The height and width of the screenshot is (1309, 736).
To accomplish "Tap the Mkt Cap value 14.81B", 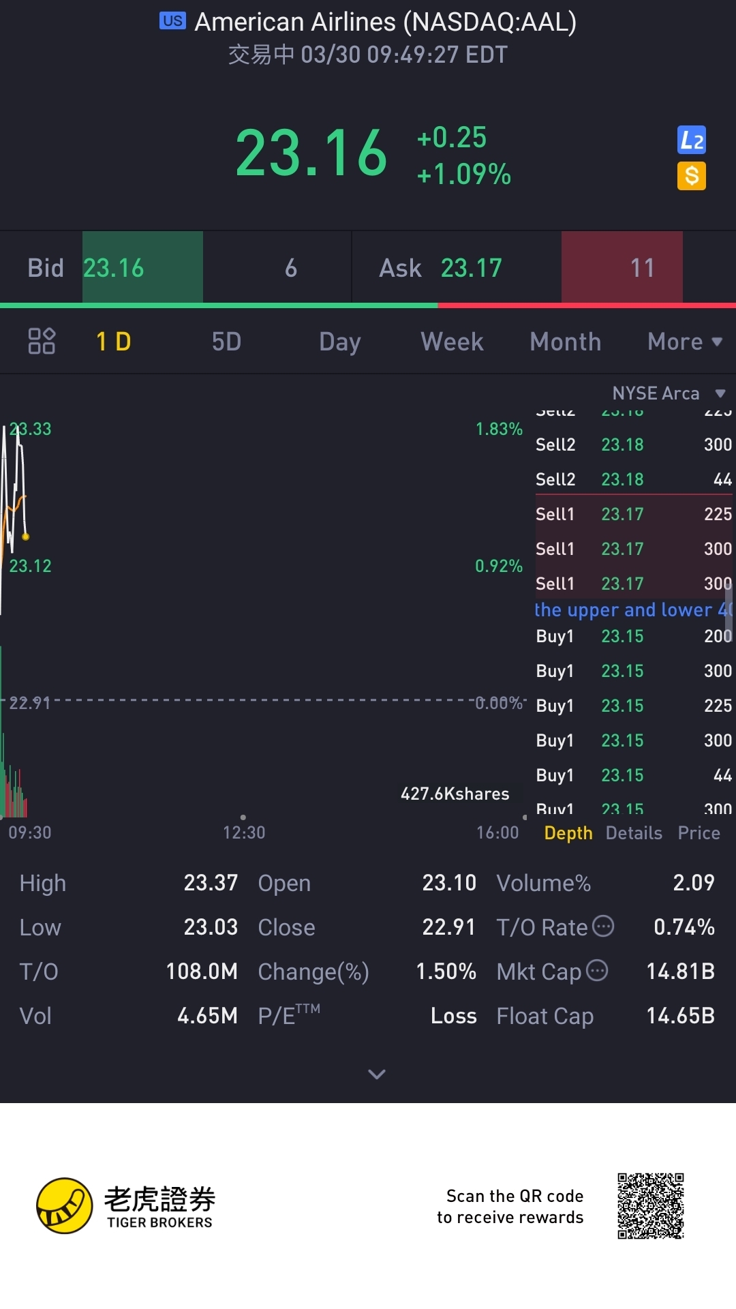I will click(x=681, y=972).
